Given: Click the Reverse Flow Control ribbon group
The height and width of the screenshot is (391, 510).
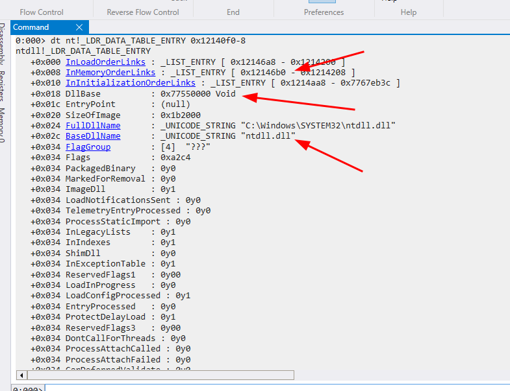Looking at the screenshot, I should (x=143, y=12).
